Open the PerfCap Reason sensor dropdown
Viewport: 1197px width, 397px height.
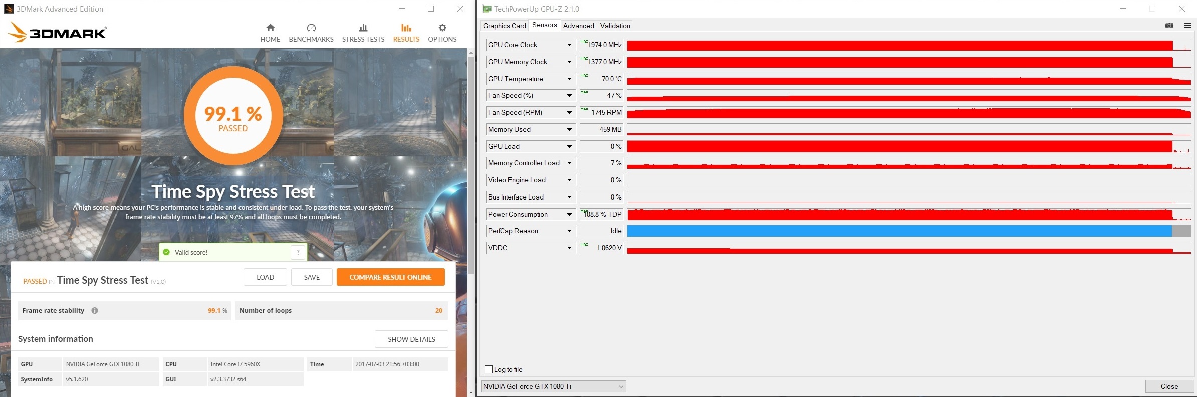point(569,231)
